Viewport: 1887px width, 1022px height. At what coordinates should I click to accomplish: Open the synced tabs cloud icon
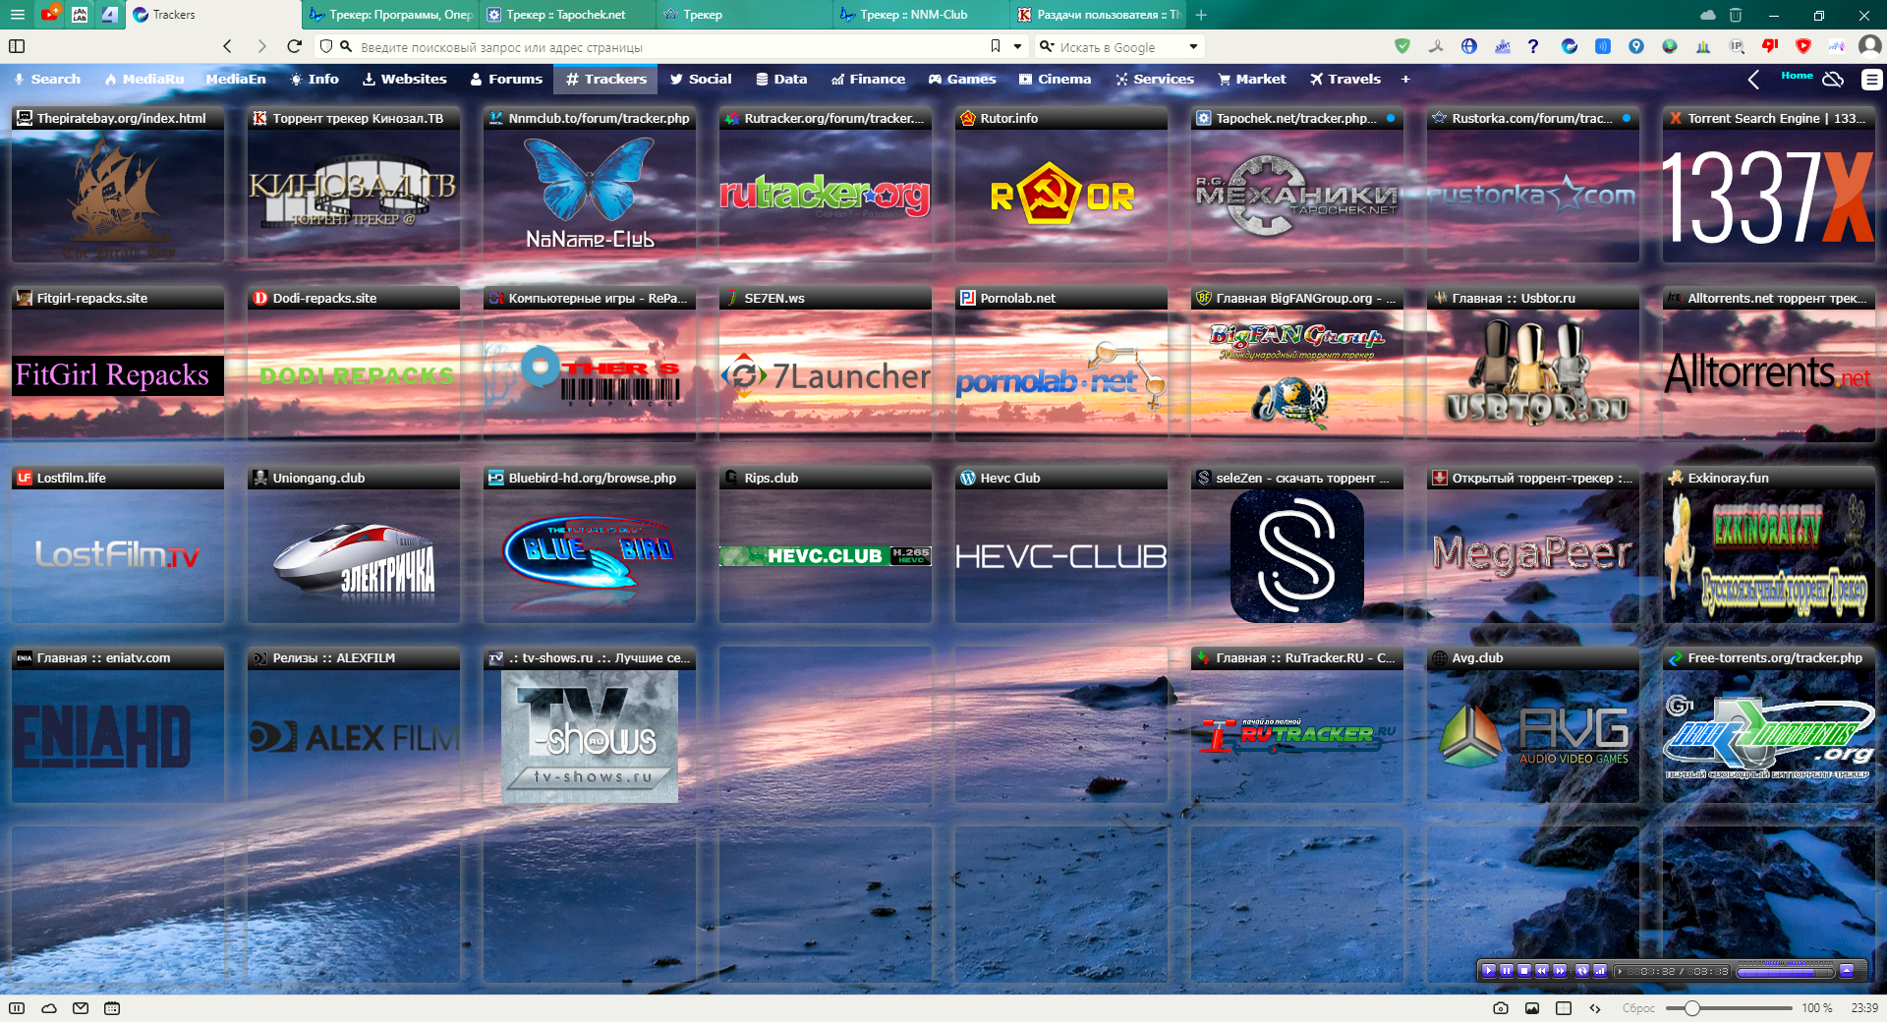coord(1708,15)
